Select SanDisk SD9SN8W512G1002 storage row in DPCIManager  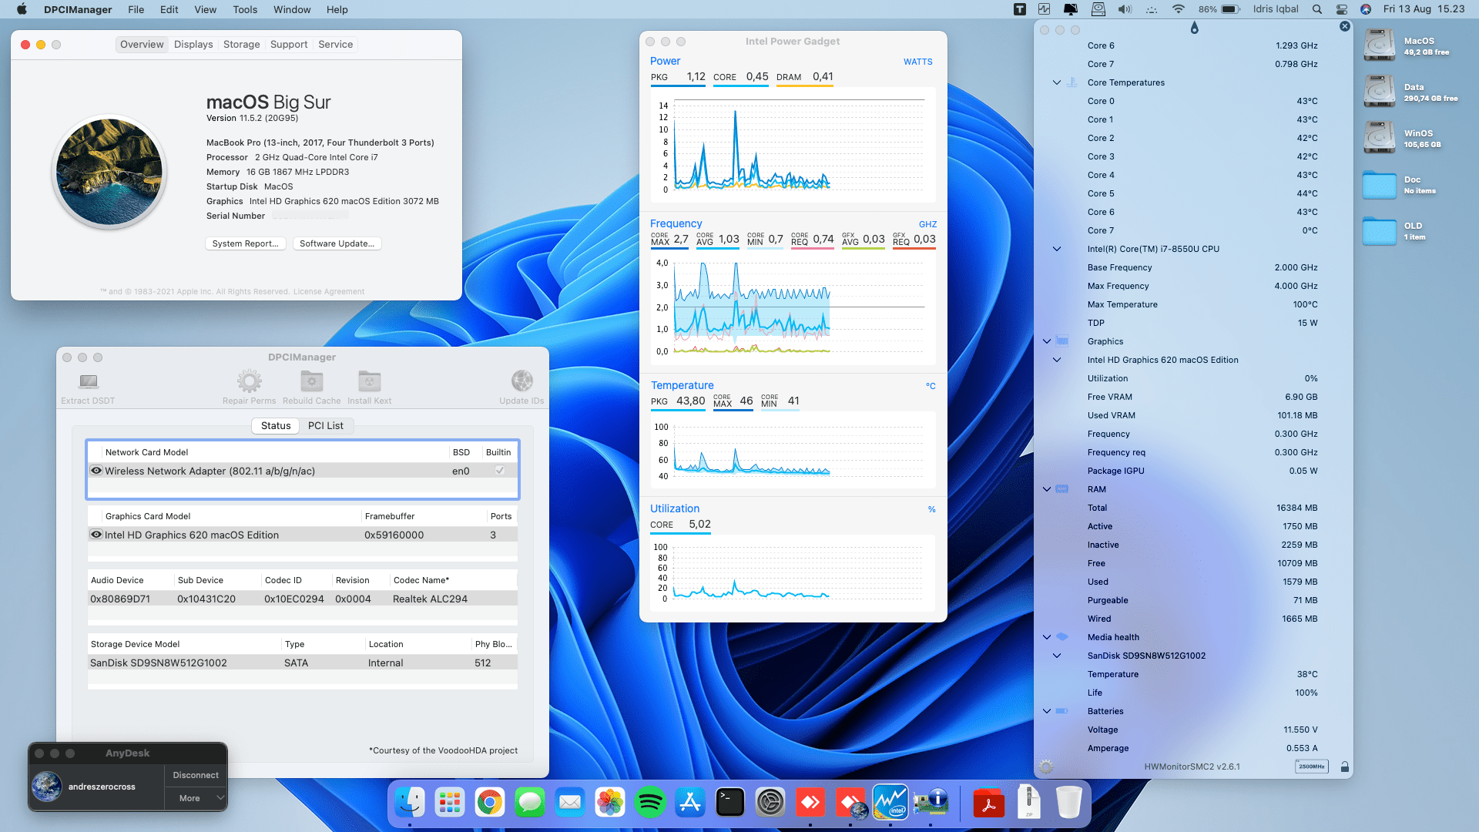click(x=302, y=663)
